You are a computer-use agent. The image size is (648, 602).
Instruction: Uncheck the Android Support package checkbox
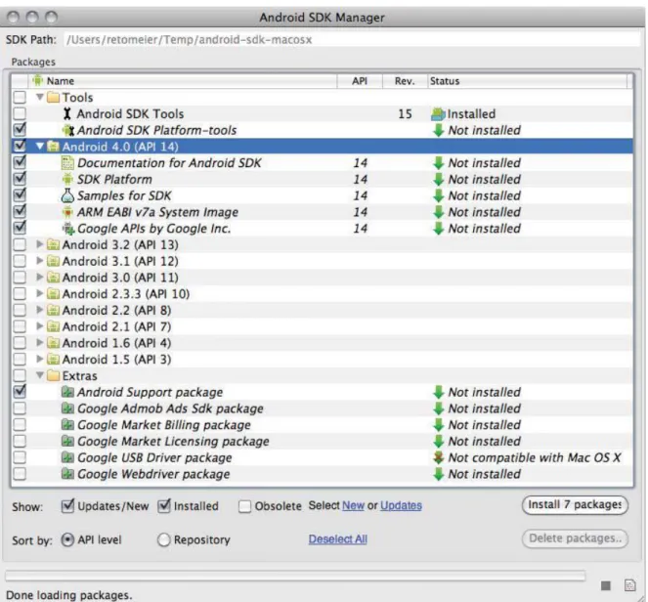(x=20, y=391)
